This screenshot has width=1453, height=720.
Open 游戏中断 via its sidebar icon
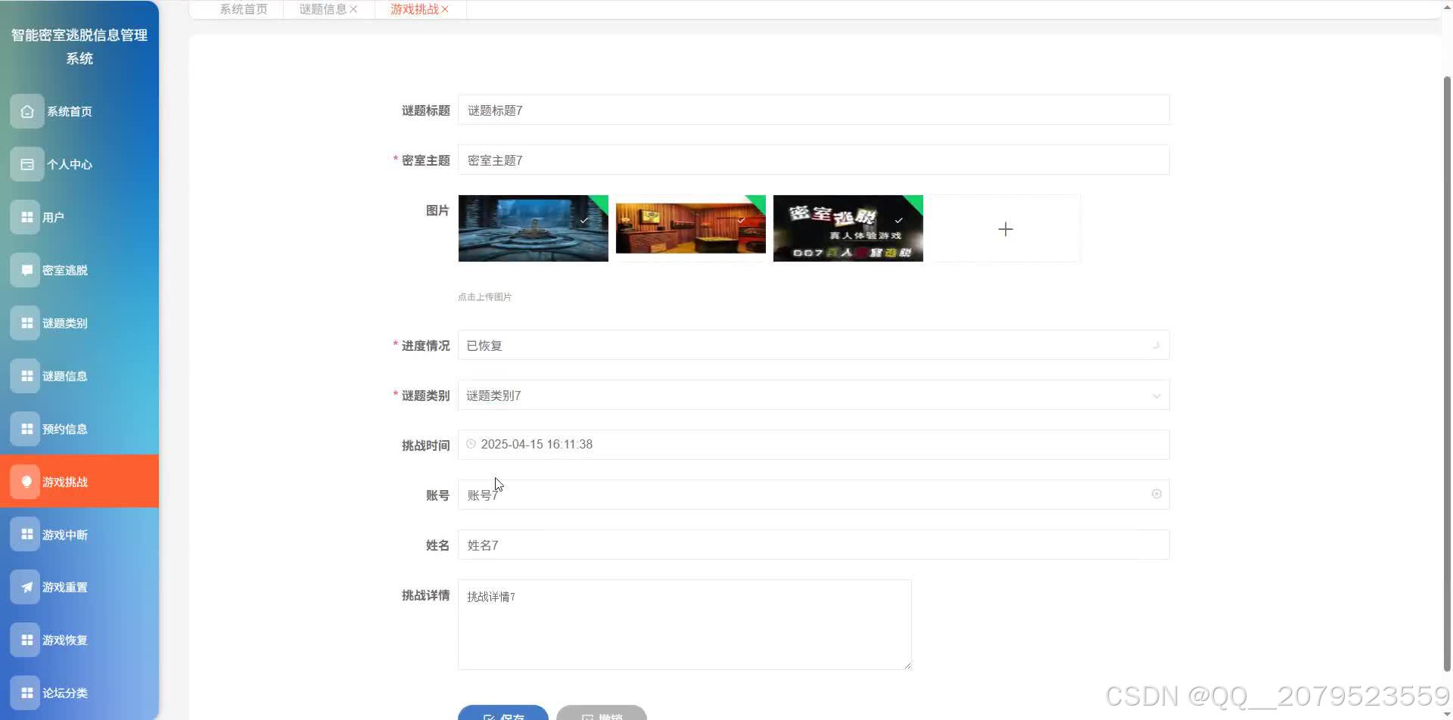pyautogui.click(x=26, y=534)
